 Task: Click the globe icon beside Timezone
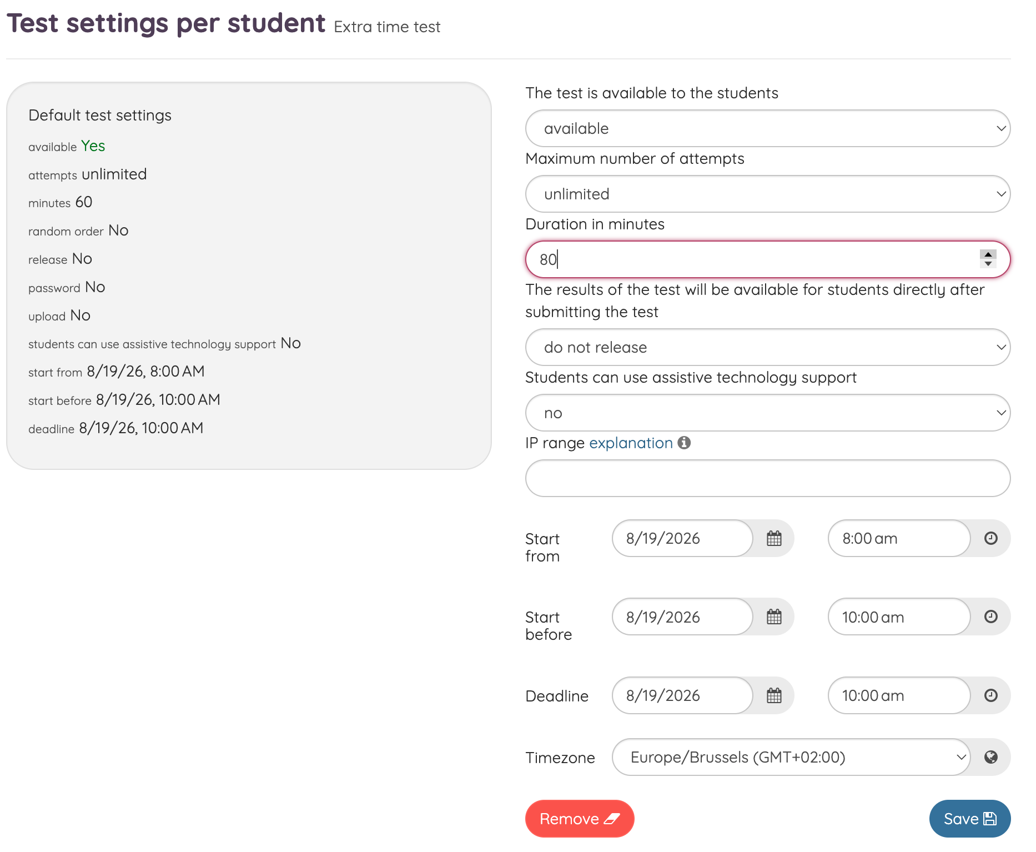tap(991, 757)
